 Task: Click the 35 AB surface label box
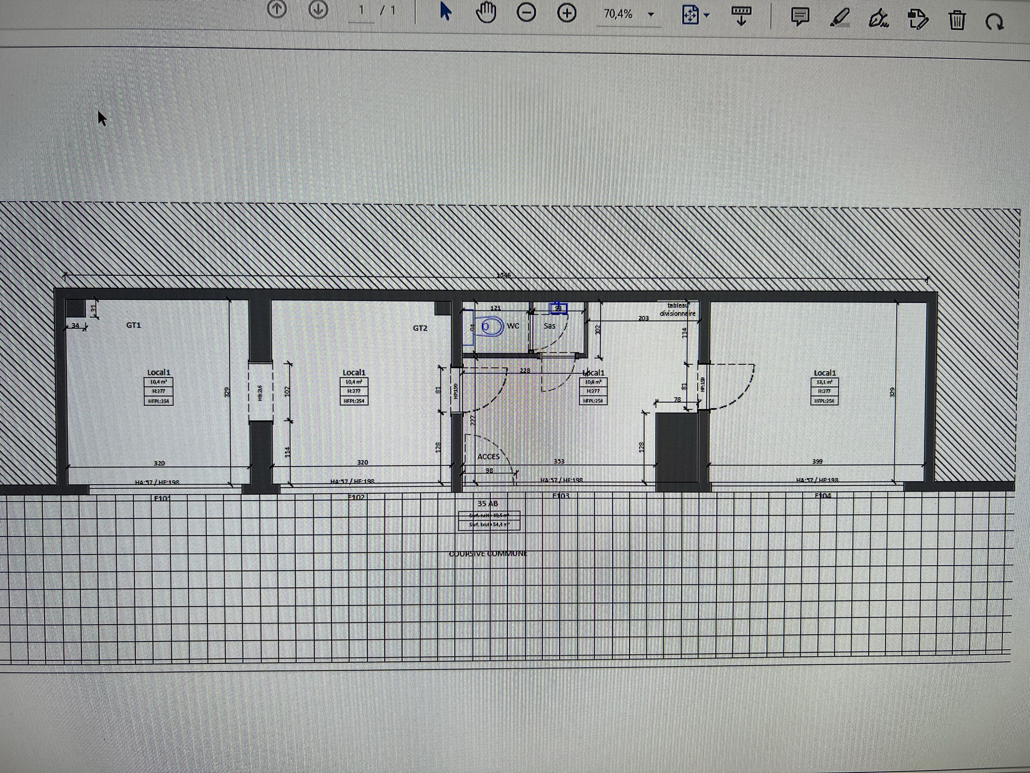point(489,520)
